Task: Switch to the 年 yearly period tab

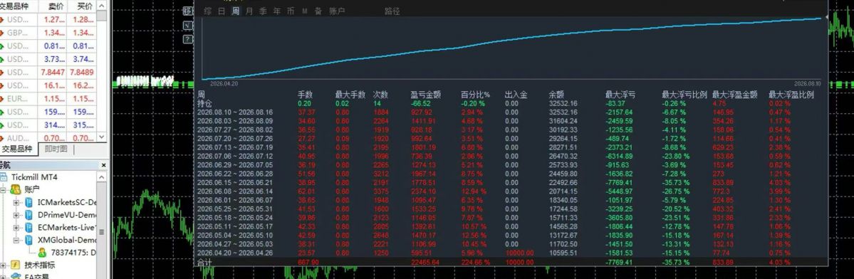Action: [x=276, y=11]
